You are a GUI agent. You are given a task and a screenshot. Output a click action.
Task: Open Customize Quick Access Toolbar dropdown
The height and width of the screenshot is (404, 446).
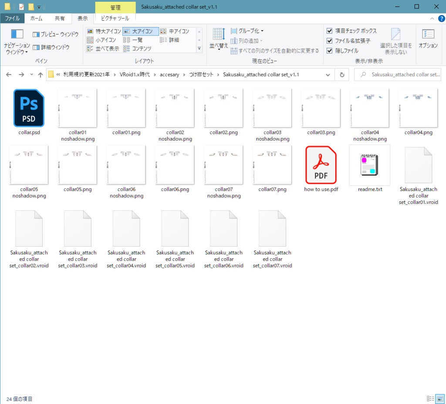click(39, 7)
